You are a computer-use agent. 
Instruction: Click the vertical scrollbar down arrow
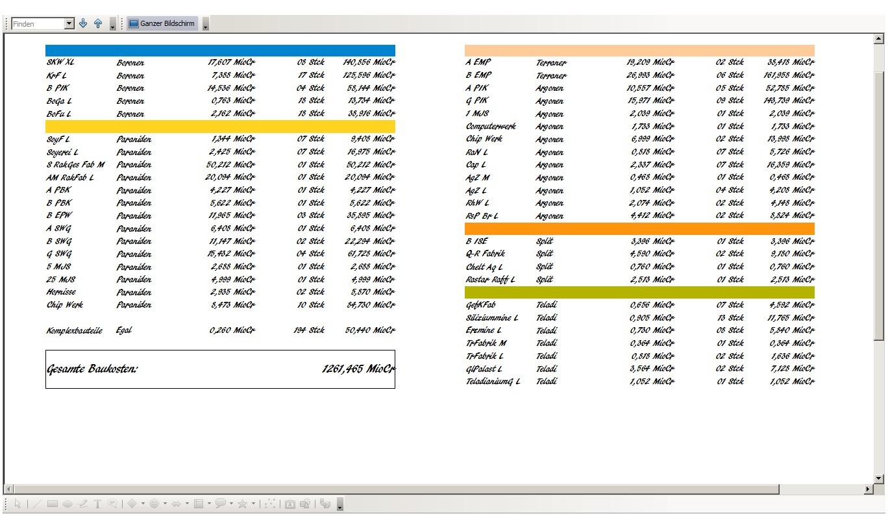click(880, 478)
